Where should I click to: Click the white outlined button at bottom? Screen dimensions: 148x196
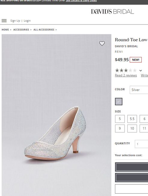pos(131,189)
